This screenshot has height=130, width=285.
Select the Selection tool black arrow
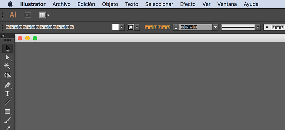pos(7,48)
